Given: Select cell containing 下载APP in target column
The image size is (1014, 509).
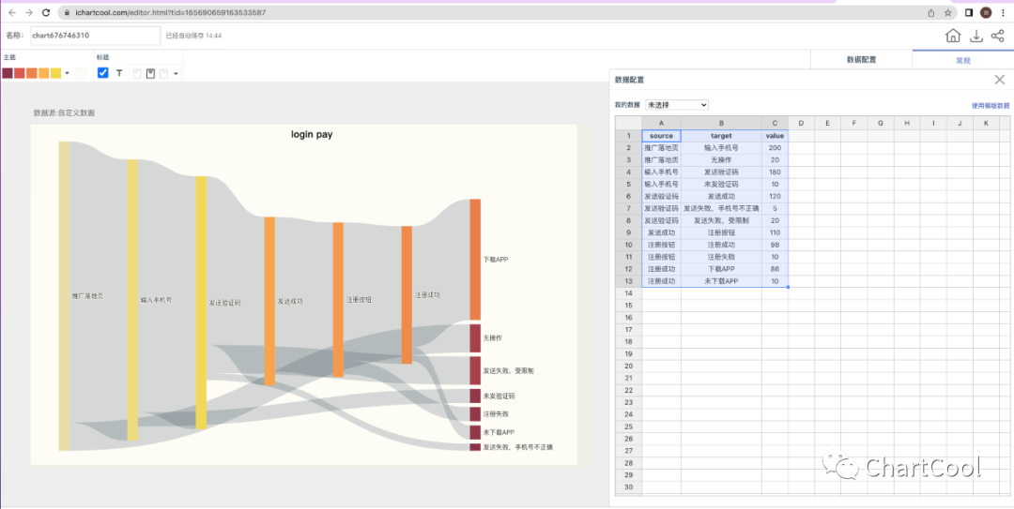Looking at the screenshot, I should click(x=721, y=269).
